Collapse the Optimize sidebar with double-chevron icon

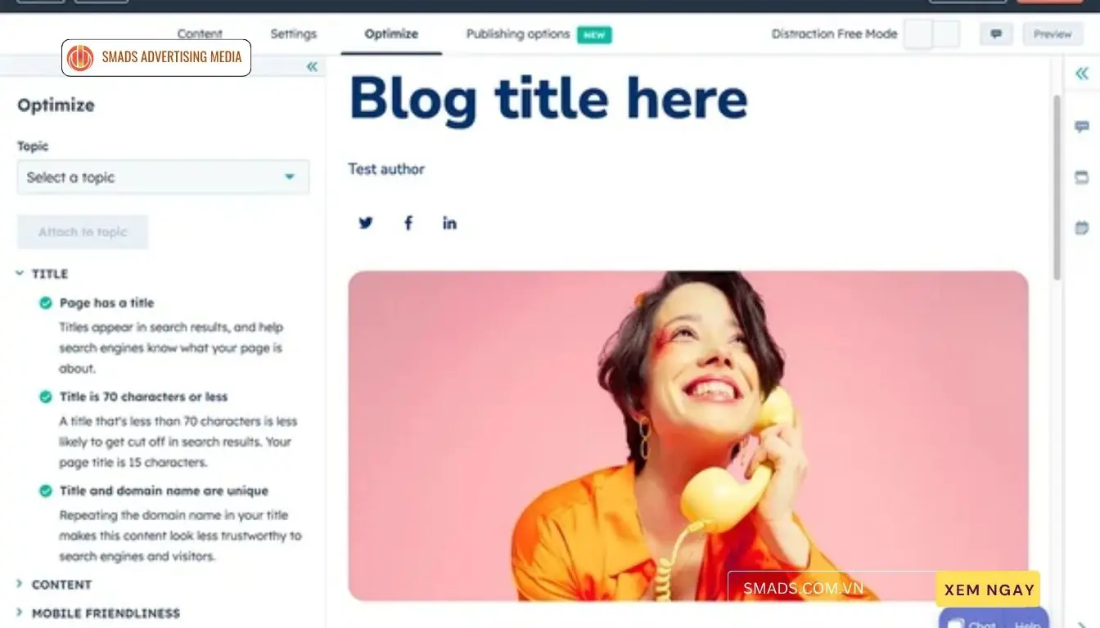312,67
